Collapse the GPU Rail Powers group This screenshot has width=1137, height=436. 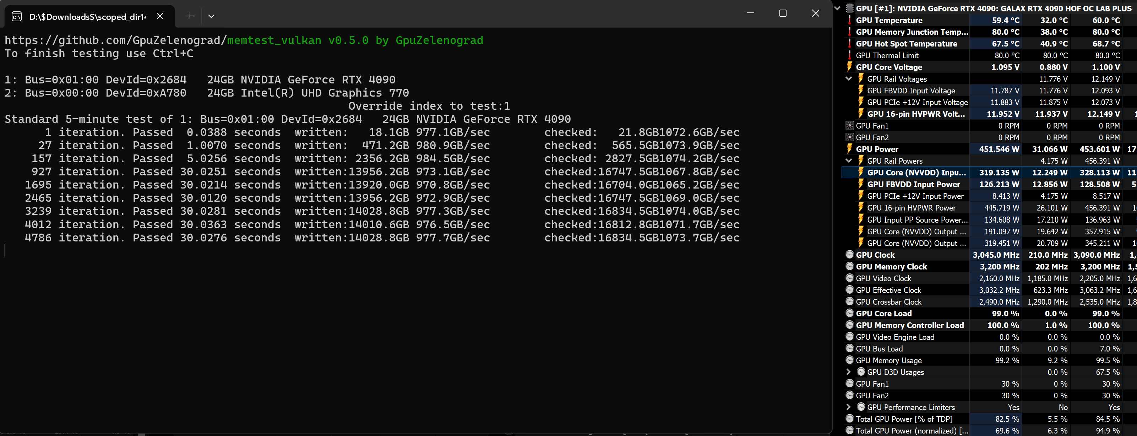[x=848, y=160]
